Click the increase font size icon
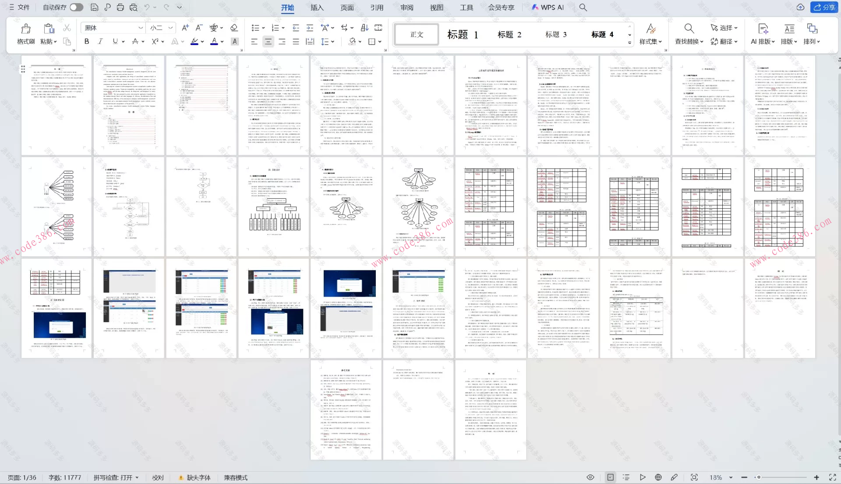This screenshot has height=484, width=841. (185, 28)
